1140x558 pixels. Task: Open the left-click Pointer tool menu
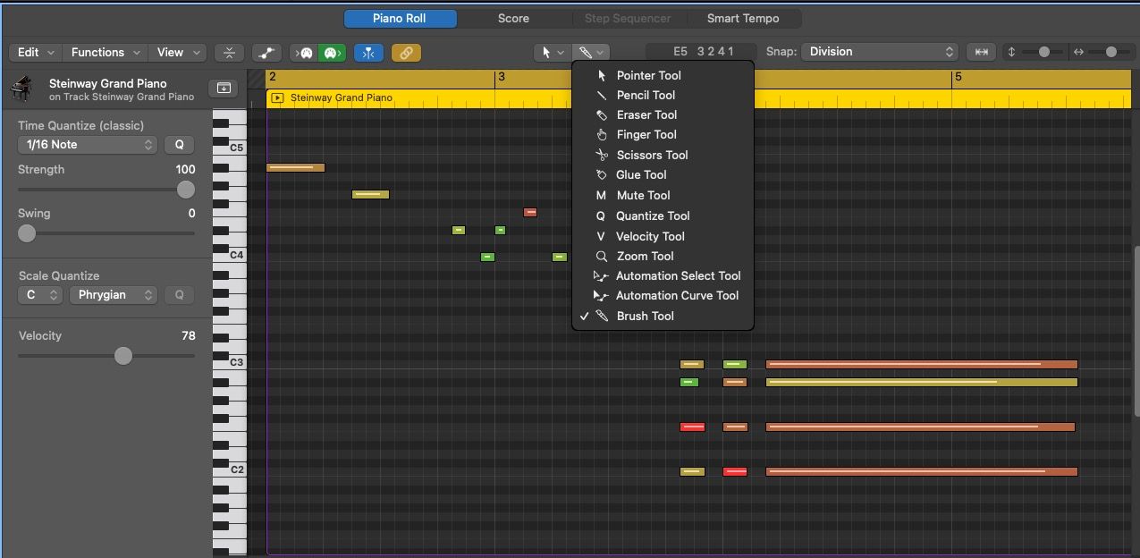pyautogui.click(x=552, y=53)
